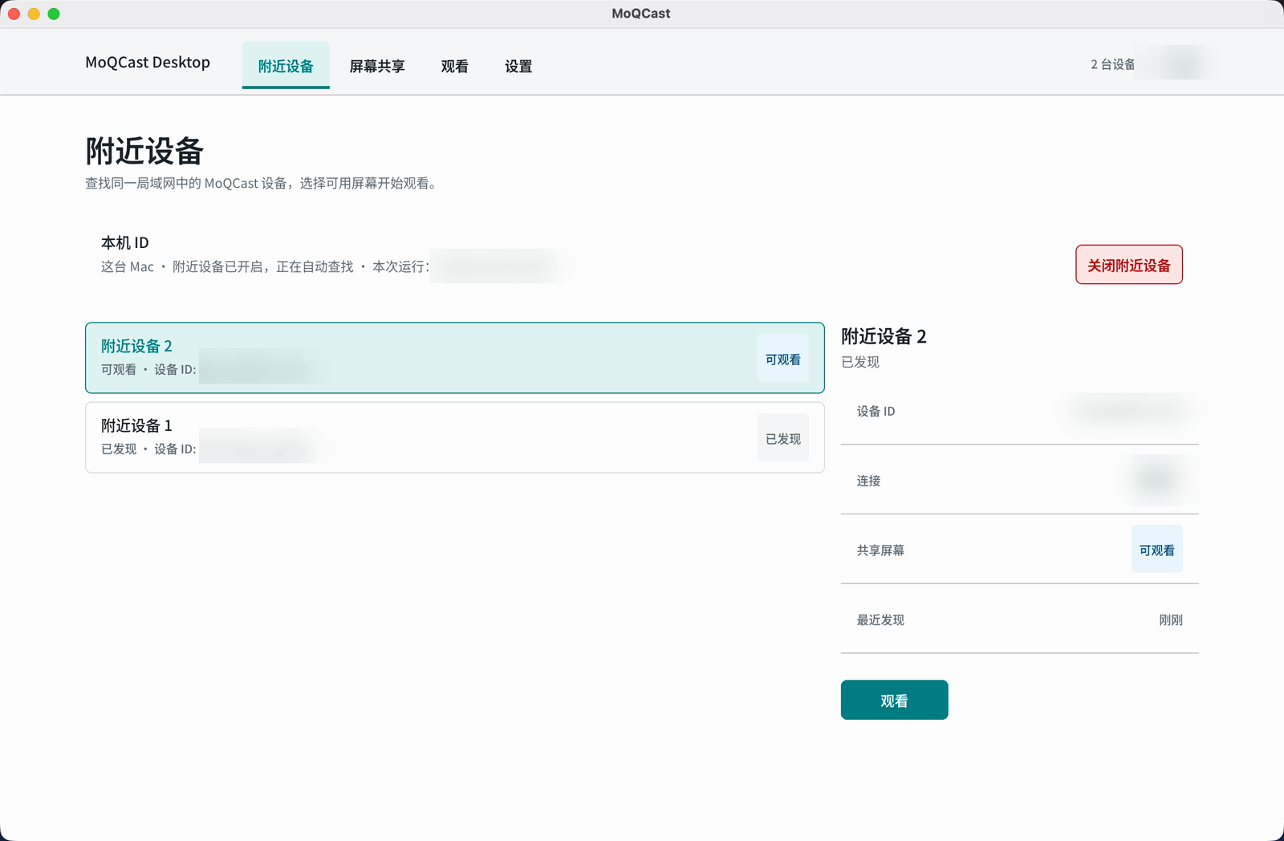Click the 关闭附近设备 button
1284x841 pixels.
(1128, 265)
